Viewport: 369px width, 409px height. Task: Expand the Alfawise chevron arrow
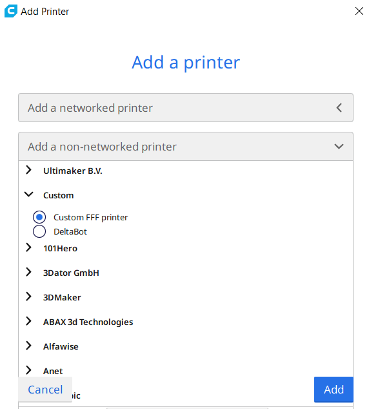click(28, 346)
